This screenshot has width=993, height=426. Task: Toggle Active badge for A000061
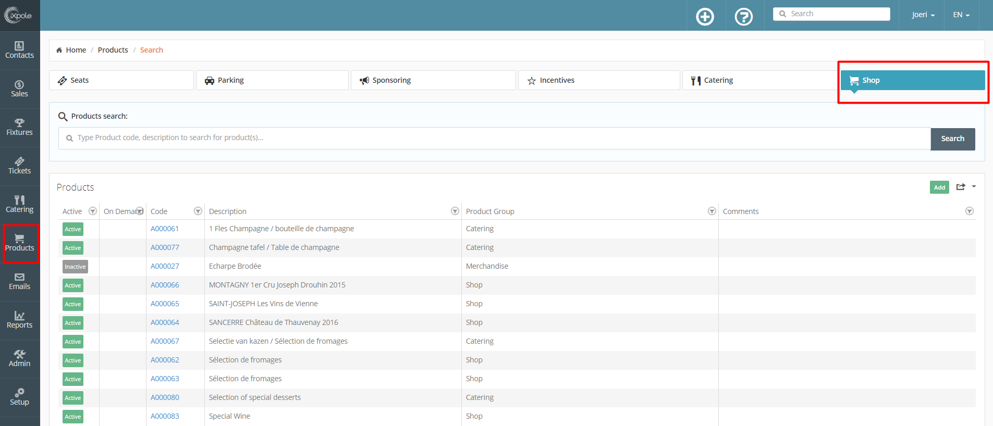pos(73,229)
